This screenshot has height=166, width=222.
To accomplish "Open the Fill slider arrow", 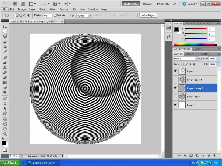I will [218, 64].
